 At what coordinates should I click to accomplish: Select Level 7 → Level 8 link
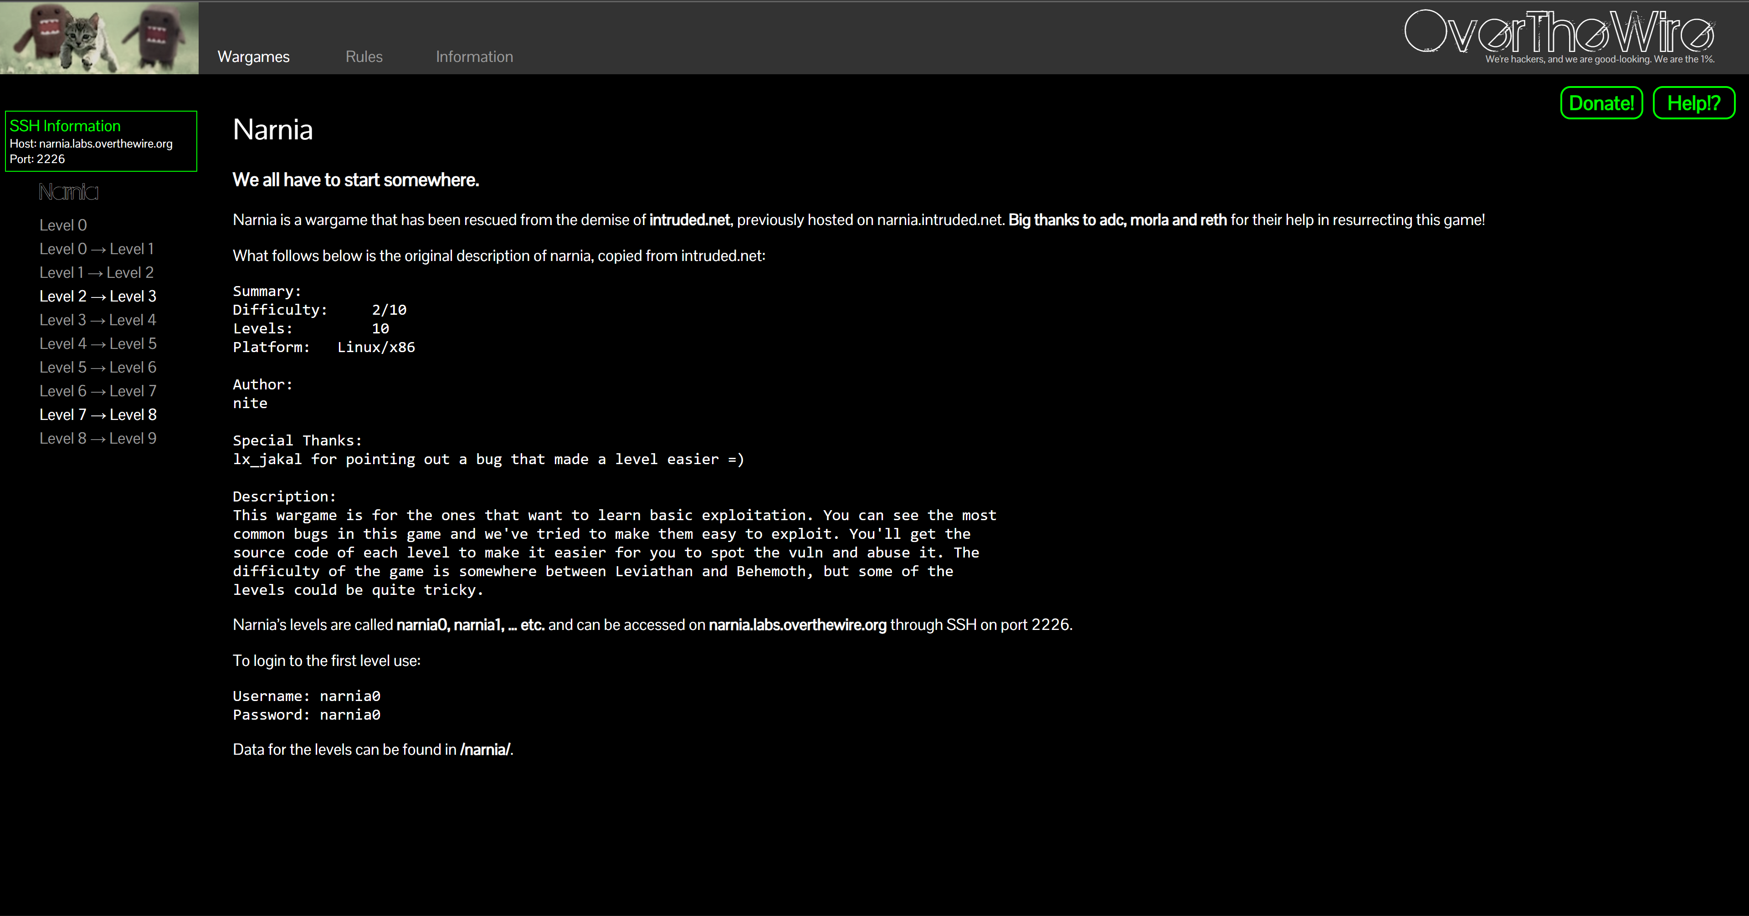coord(98,415)
